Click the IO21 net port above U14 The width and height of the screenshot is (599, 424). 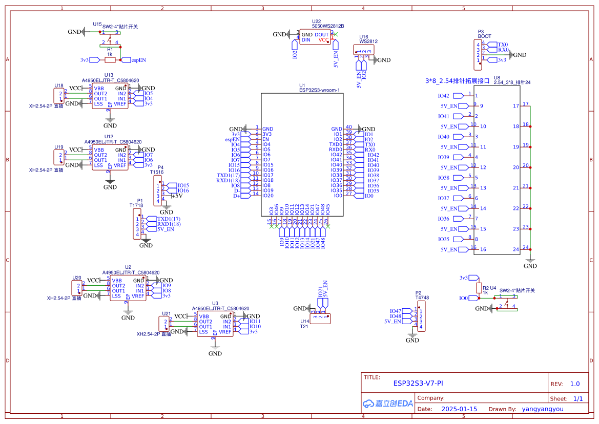[320, 297]
